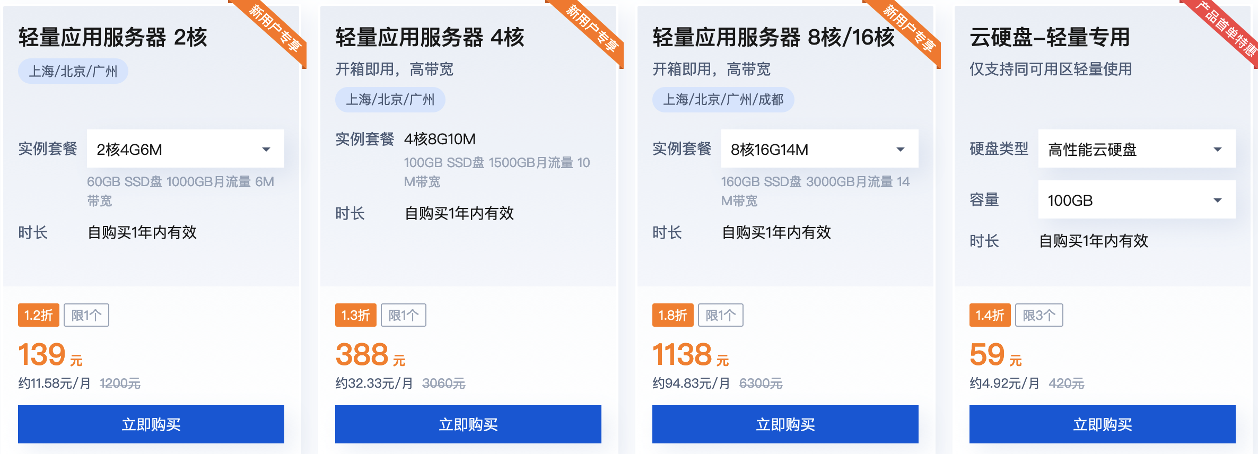This screenshot has width=1258, height=454.
Task: Select the 上海/北京/广州 region tag on first card
Action: (x=72, y=70)
